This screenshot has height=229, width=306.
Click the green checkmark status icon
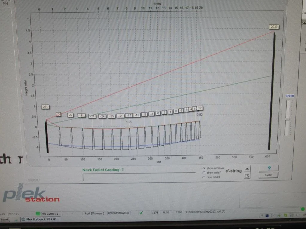141,213
